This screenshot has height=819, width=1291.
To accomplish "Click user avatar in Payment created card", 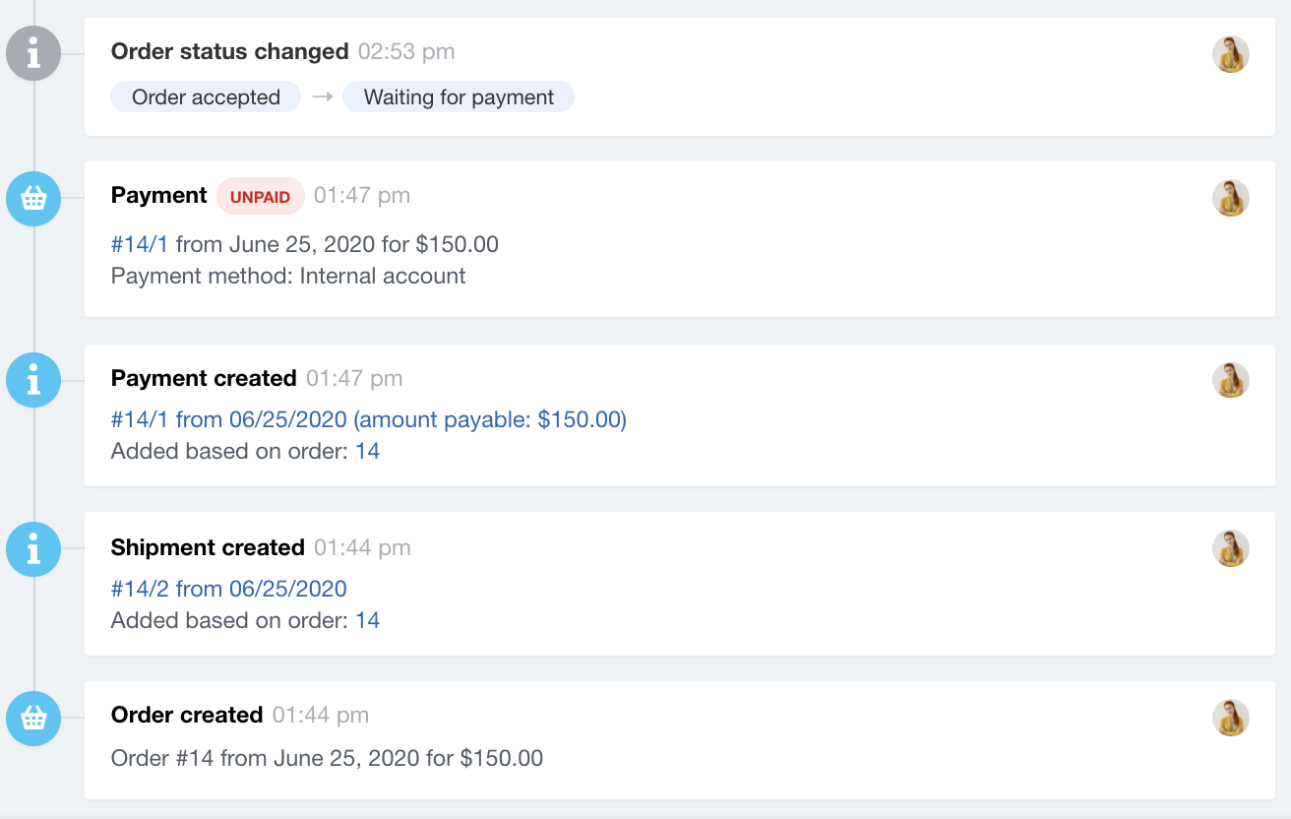I will click(1231, 380).
